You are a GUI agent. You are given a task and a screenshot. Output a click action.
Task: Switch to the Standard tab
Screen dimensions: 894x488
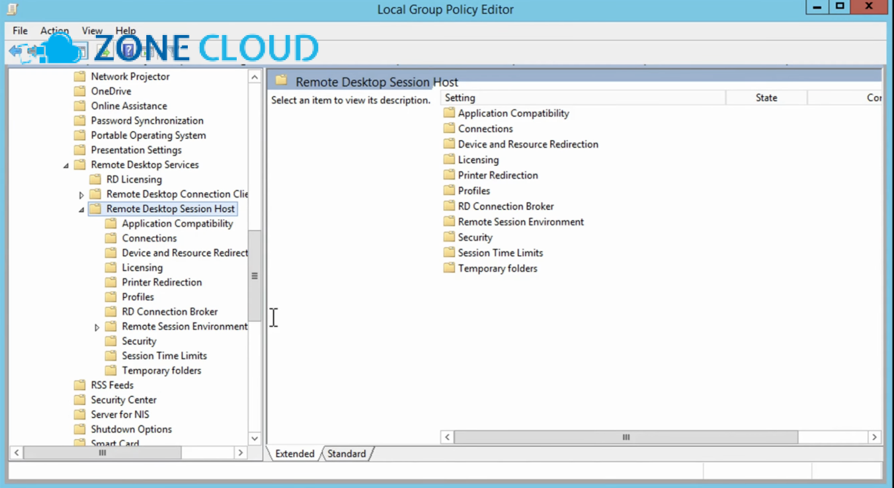346,454
